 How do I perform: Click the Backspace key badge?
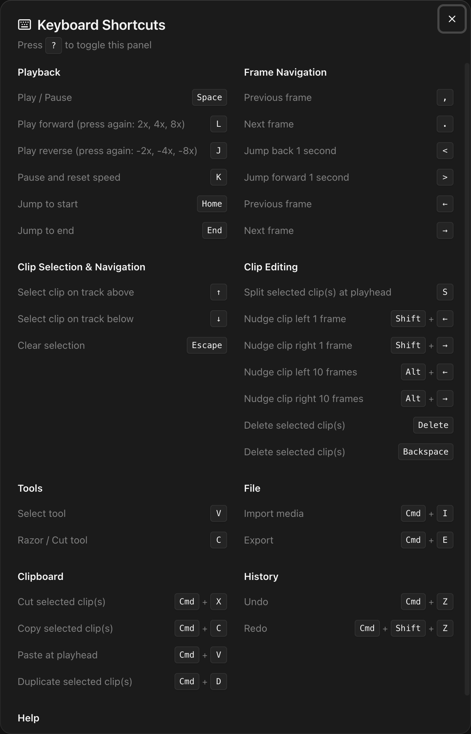coord(425,452)
